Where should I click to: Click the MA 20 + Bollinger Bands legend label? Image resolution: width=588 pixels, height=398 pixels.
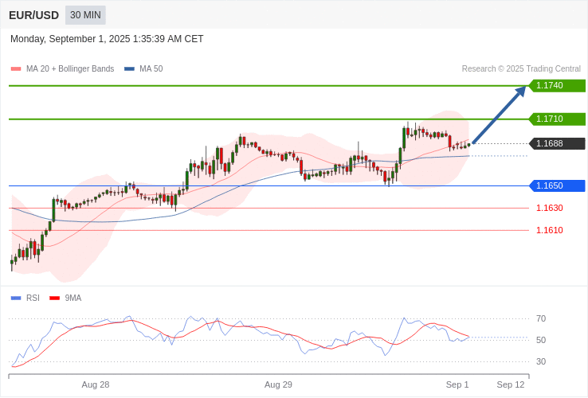pos(70,69)
